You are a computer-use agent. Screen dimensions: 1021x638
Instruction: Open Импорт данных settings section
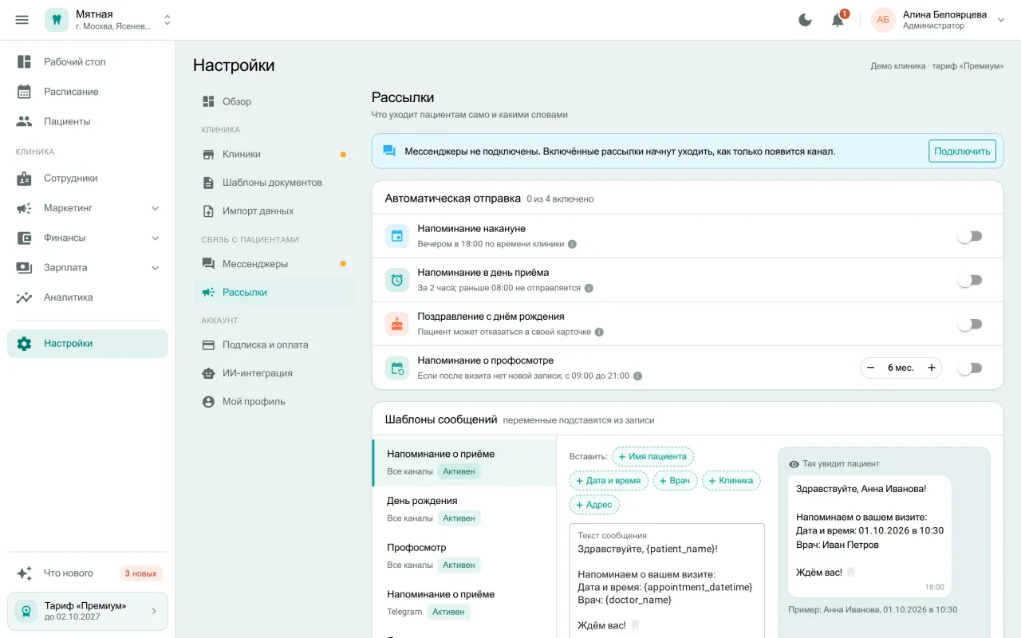pos(273,211)
